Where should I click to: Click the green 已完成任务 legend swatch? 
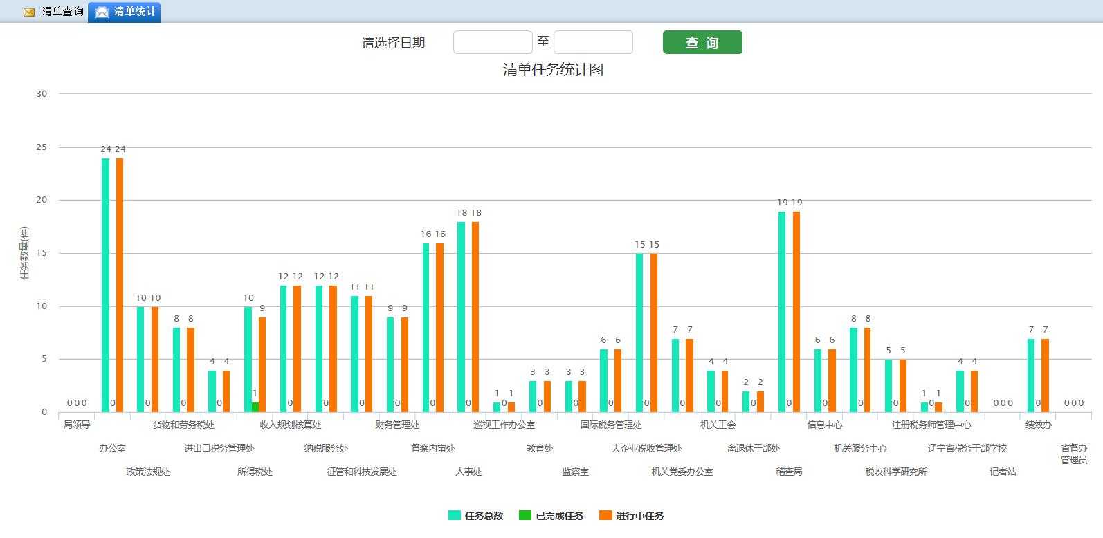(525, 515)
